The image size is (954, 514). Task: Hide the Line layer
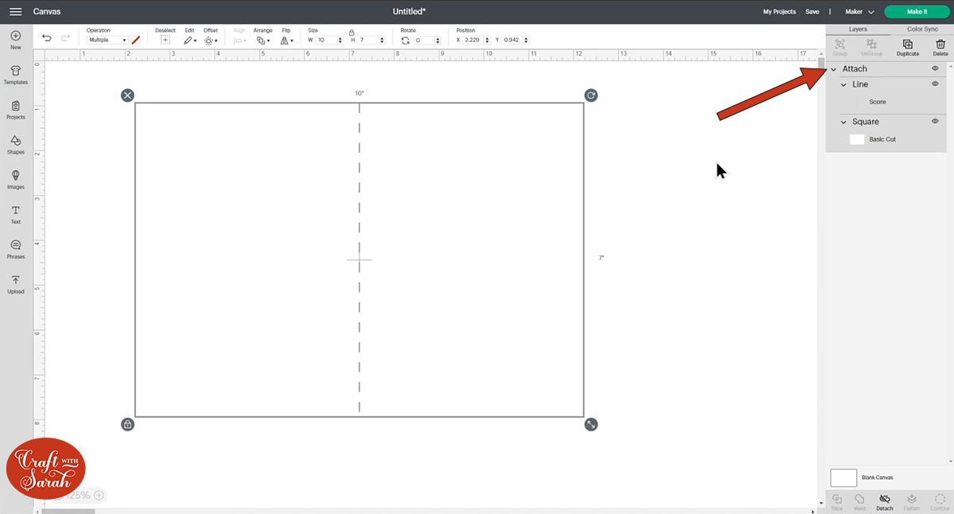pyautogui.click(x=935, y=84)
